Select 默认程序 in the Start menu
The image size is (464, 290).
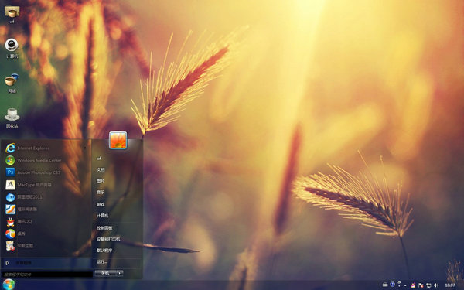(104, 251)
